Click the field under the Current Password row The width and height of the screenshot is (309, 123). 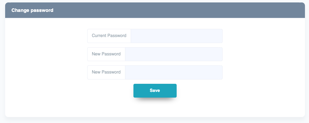point(174,54)
